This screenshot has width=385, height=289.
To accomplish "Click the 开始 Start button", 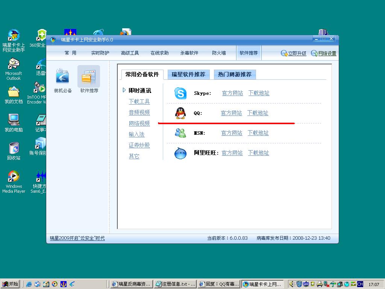I will coord(10,284).
